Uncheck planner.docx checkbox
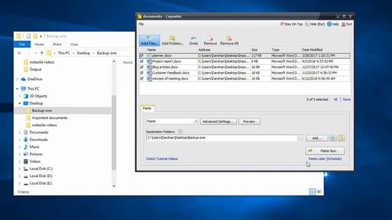The height and width of the screenshot is (220, 392). [x=141, y=56]
